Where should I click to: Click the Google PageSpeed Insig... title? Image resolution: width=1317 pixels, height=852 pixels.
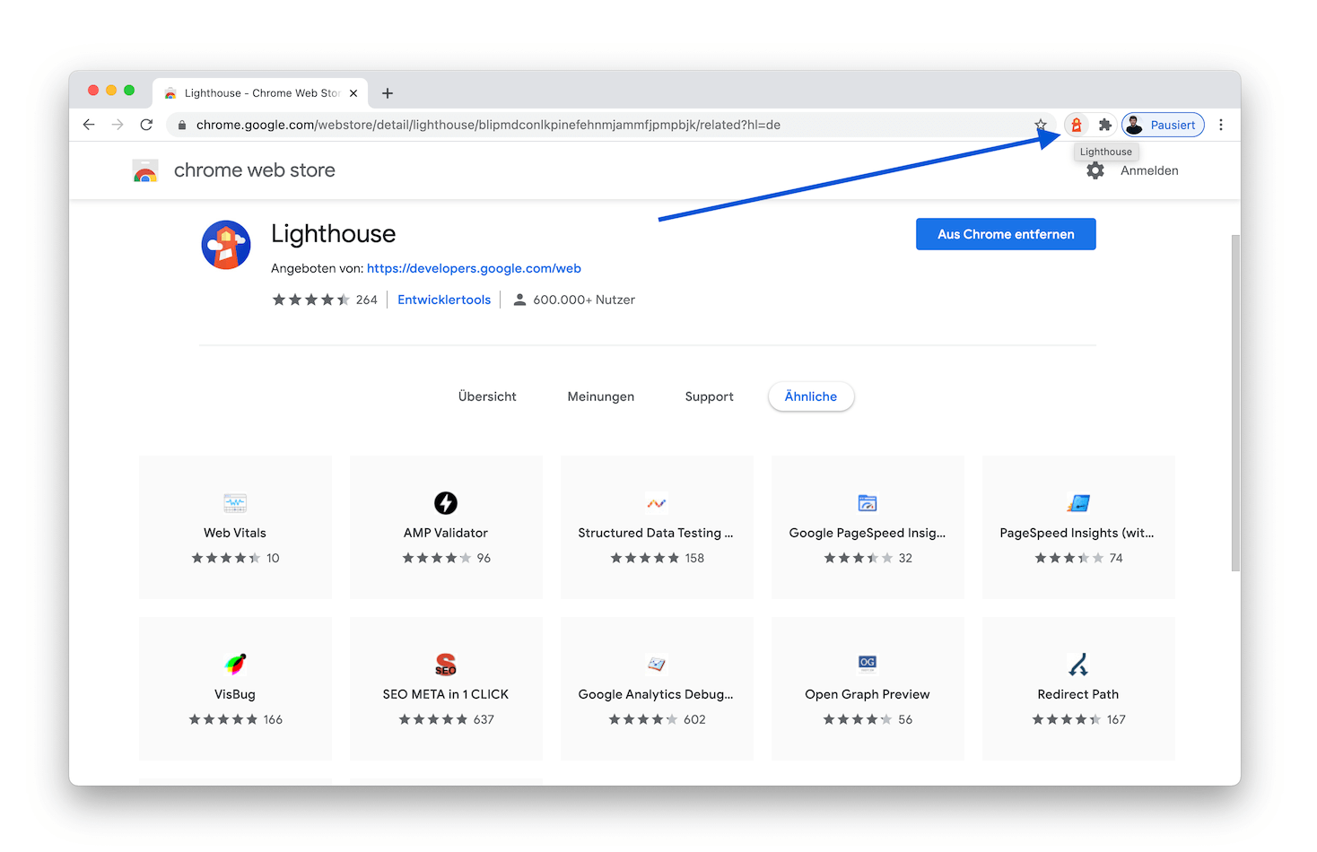click(x=868, y=533)
